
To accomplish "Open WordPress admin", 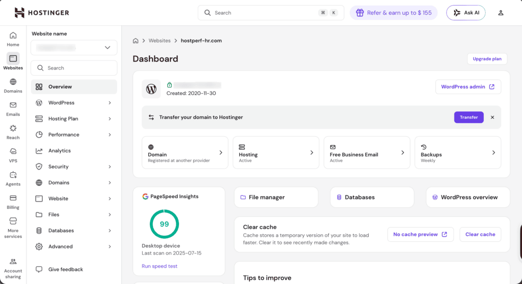I will pos(468,86).
